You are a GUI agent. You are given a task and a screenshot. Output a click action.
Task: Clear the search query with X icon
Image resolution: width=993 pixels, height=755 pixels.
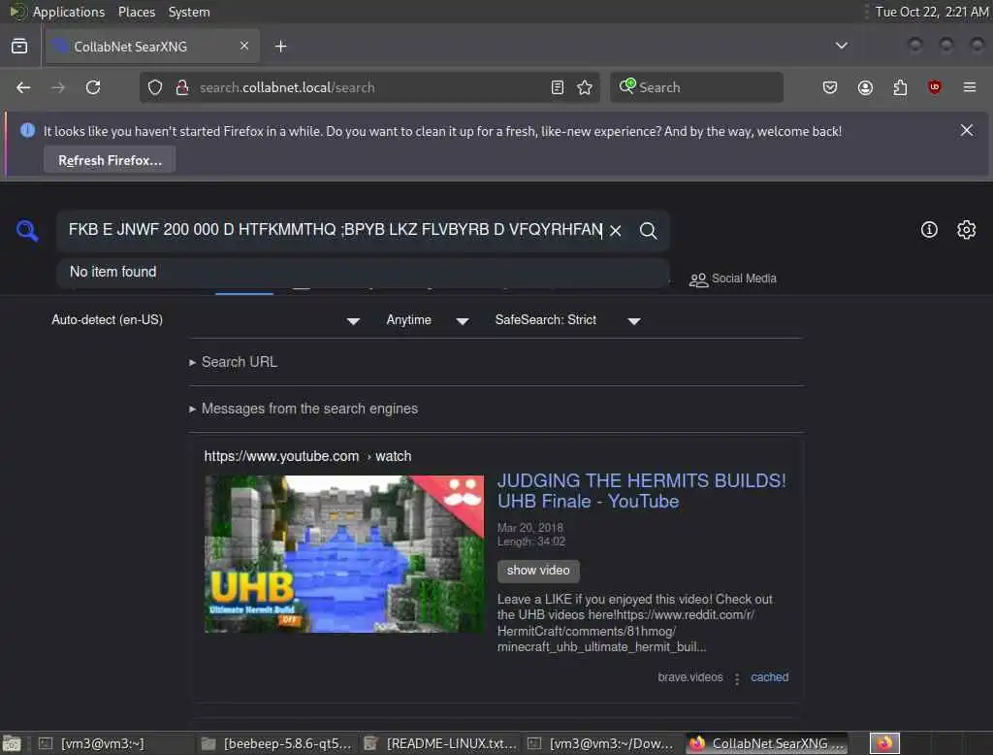point(615,231)
